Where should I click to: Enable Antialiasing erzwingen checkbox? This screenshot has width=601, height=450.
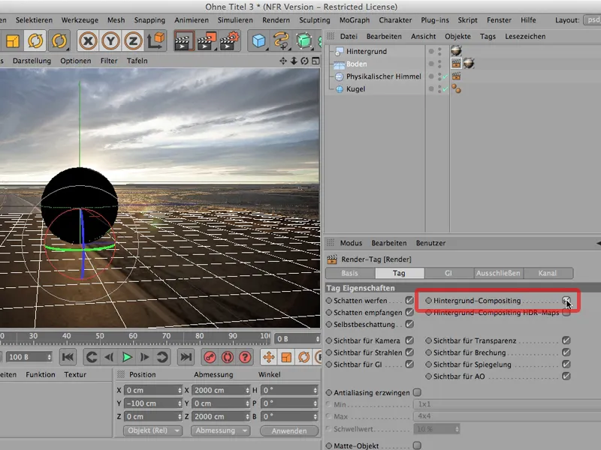coord(417,392)
